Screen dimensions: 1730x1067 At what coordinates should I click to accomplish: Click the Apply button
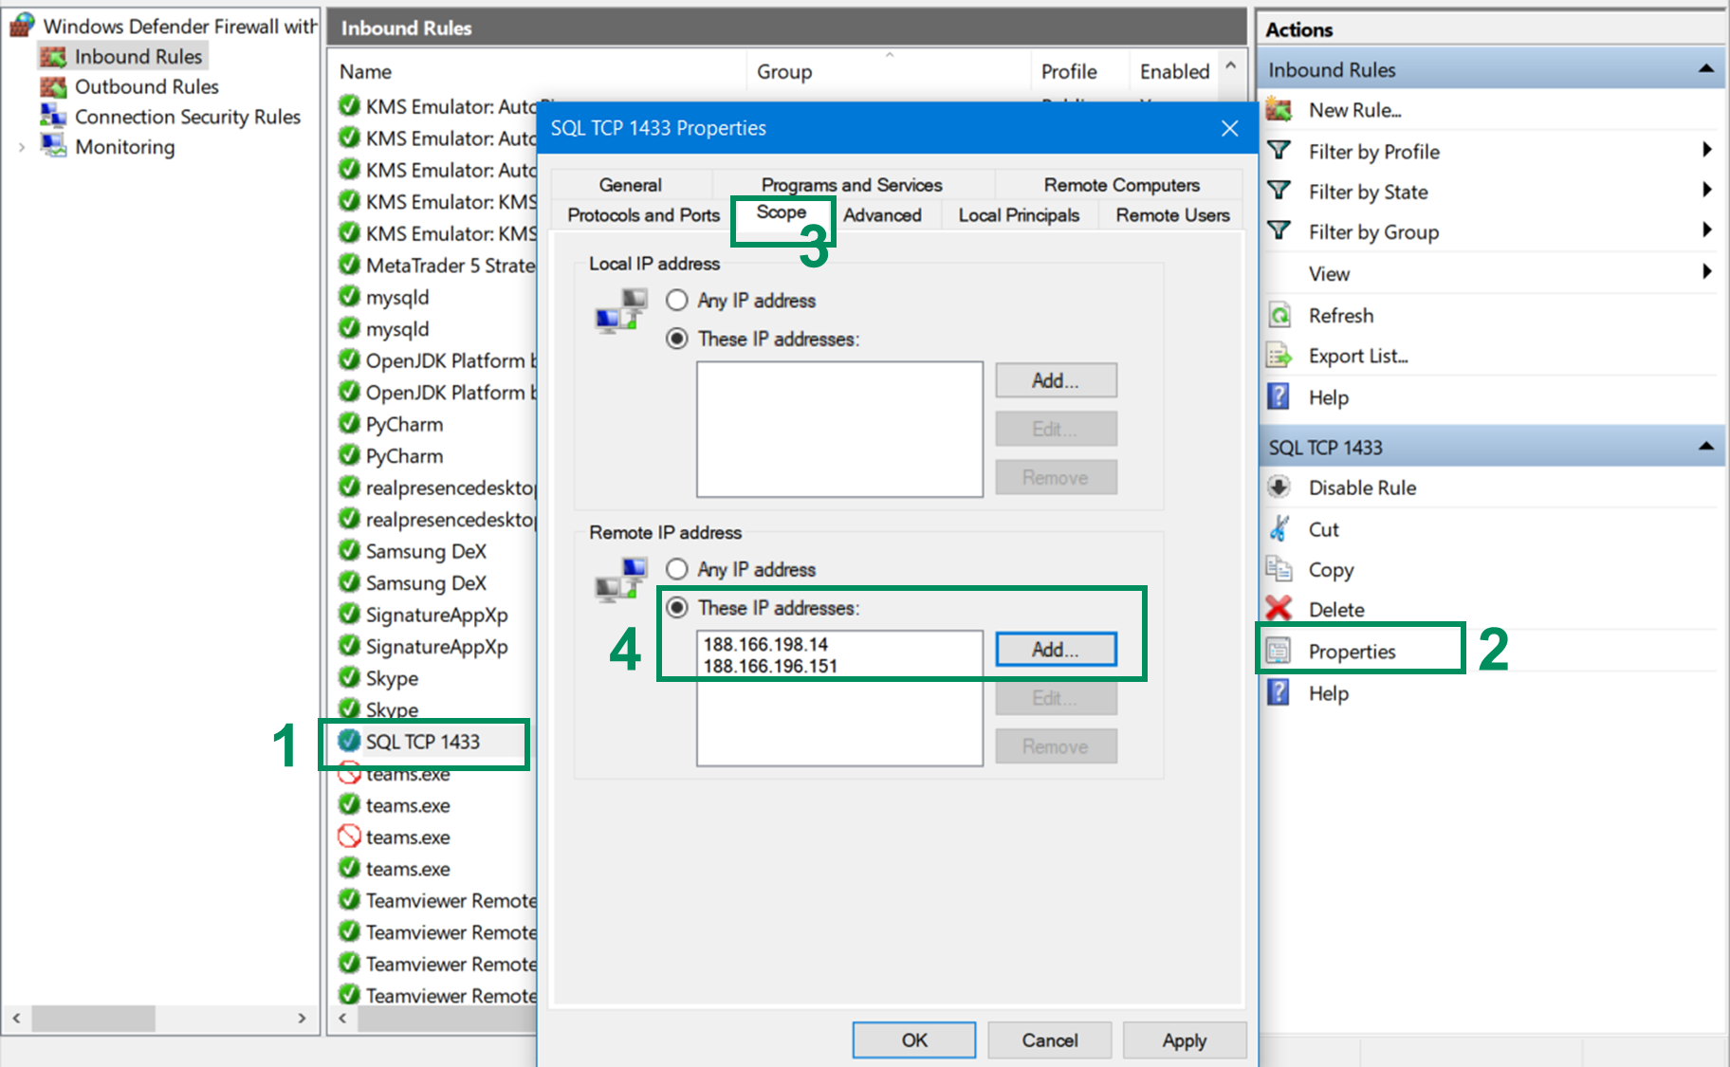1184,1039
